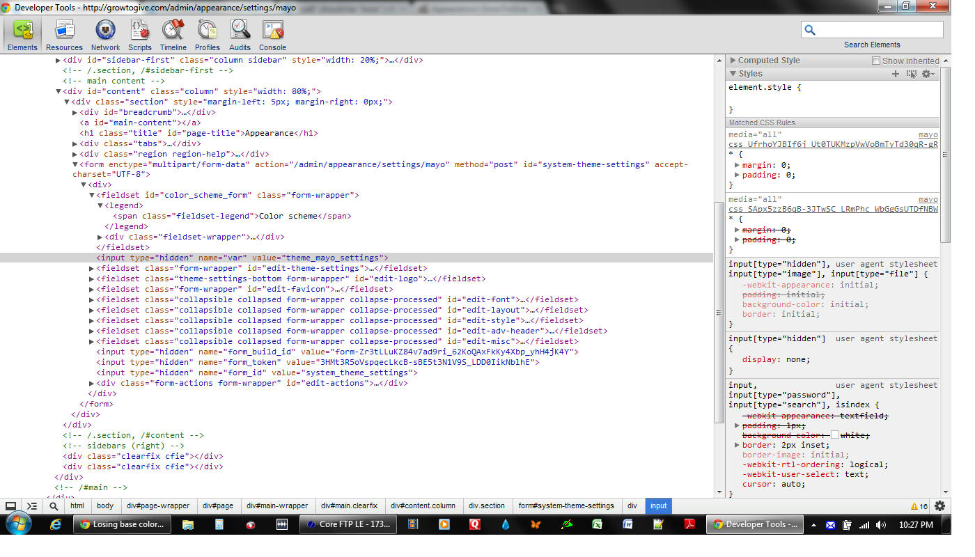Expand the edit-favicon fieldset node
The image size is (975, 557).
(91, 289)
